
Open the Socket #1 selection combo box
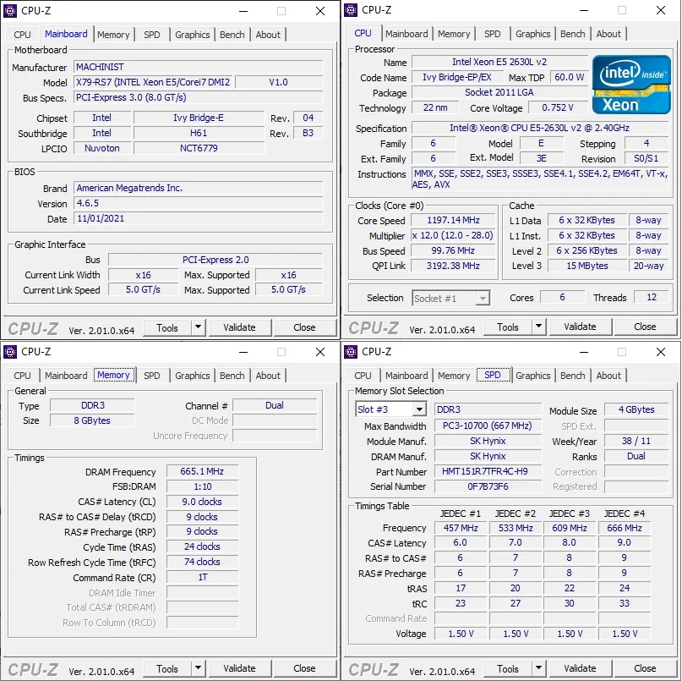[451, 299]
